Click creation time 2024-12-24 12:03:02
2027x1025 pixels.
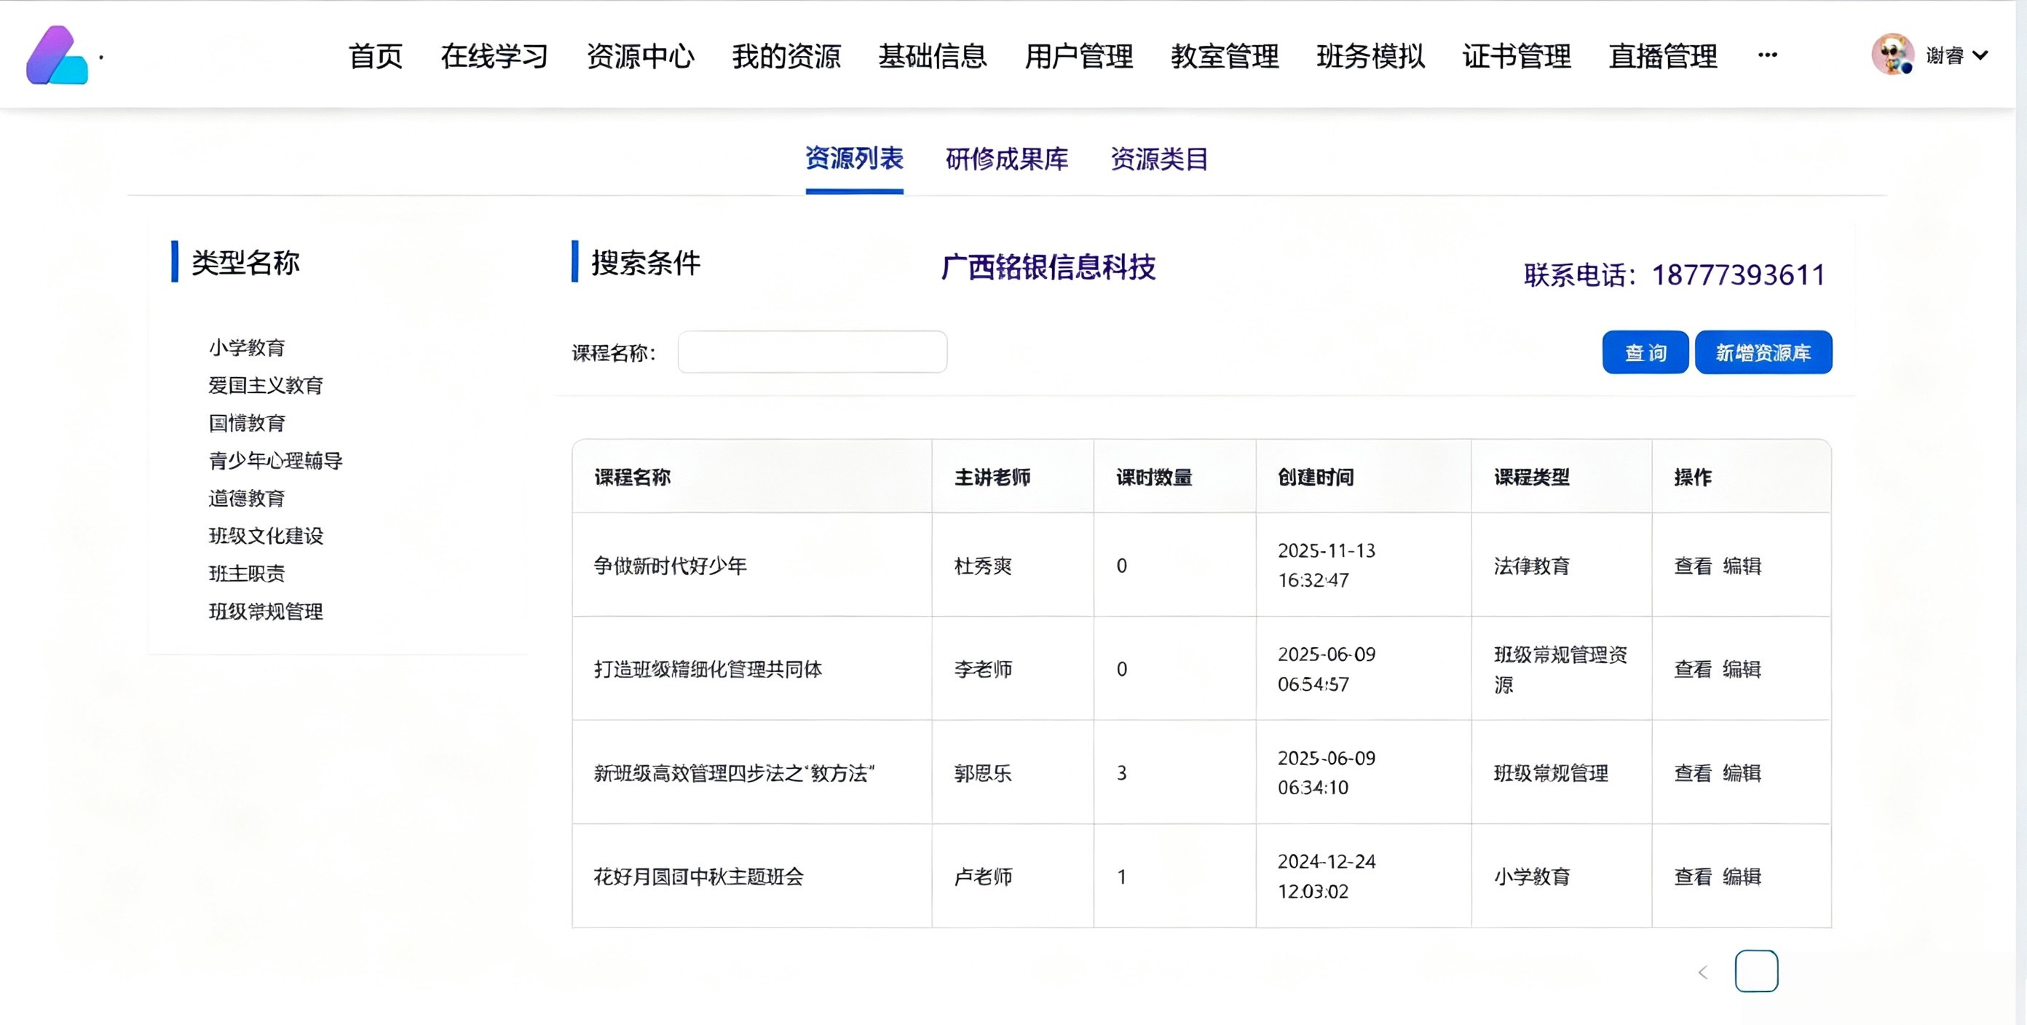1327,876
